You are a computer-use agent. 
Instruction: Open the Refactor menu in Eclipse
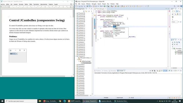point(88,4)
